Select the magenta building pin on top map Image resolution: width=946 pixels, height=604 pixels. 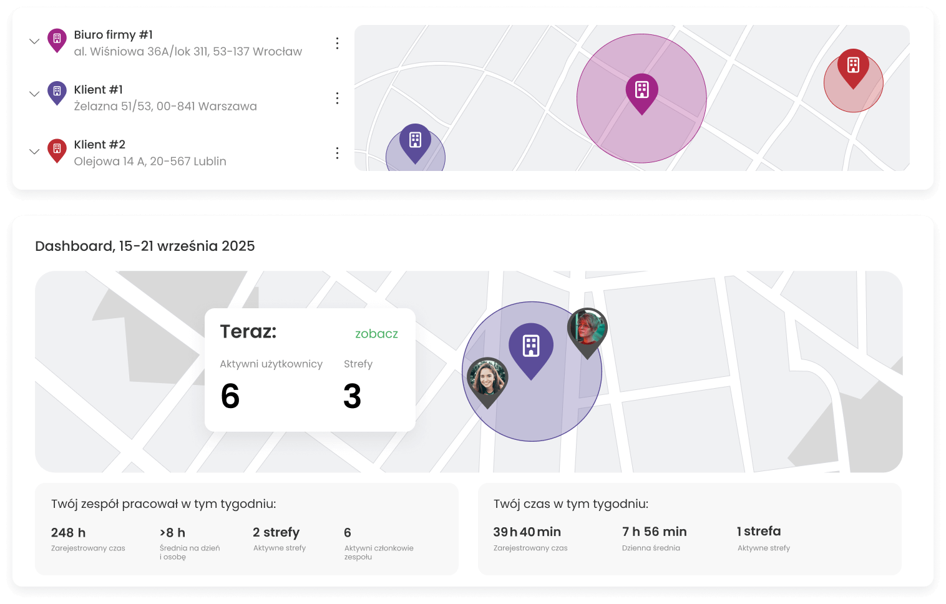click(641, 91)
